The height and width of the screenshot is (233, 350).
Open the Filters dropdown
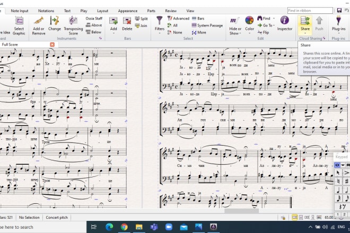click(x=160, y=33)
